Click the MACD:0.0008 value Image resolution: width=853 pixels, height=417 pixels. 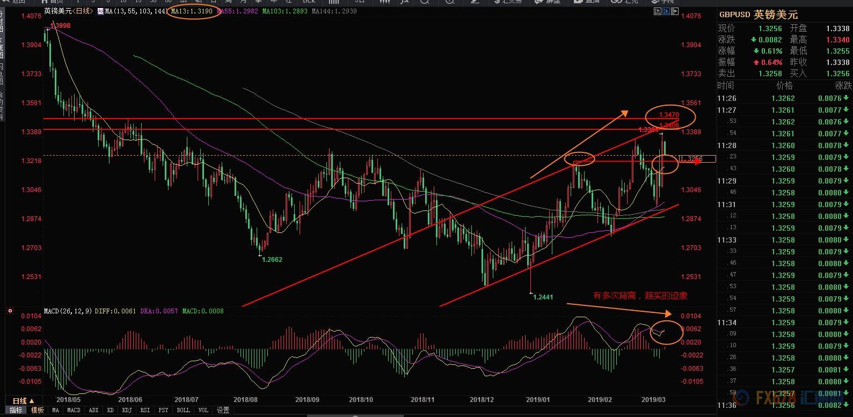point(203,311)
